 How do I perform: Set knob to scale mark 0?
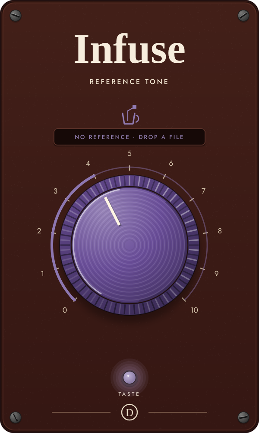tap(65, 310)
